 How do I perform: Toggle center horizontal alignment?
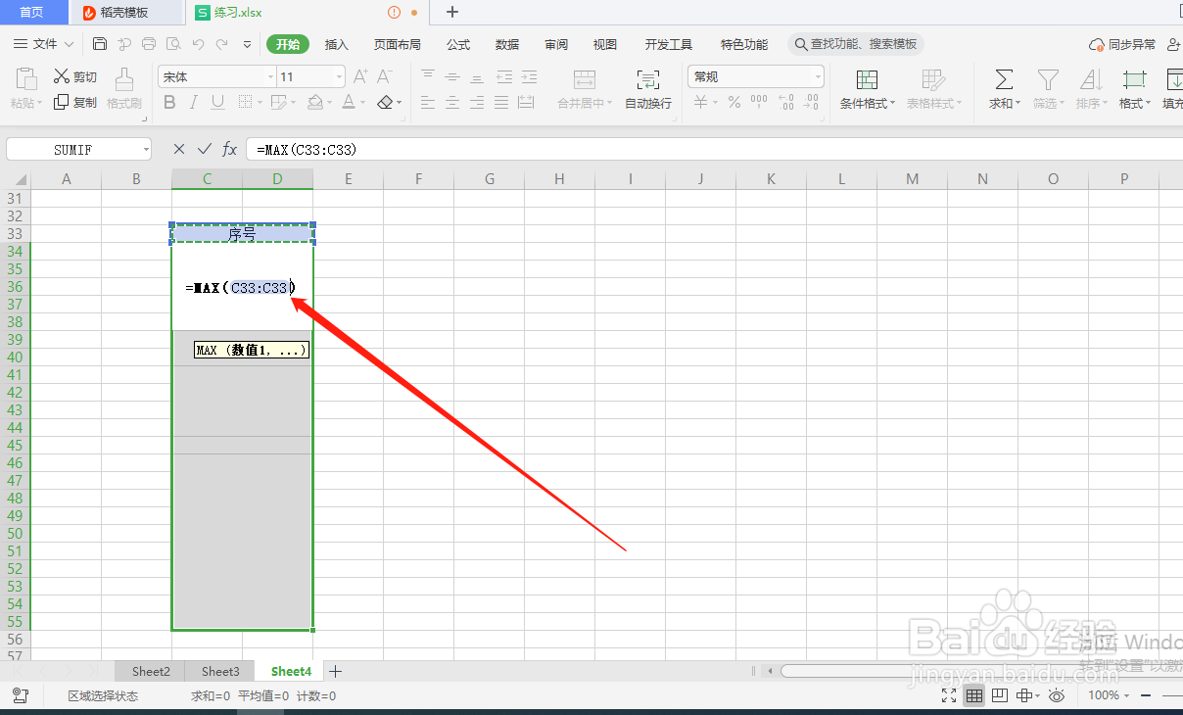[x=452, y=102]
